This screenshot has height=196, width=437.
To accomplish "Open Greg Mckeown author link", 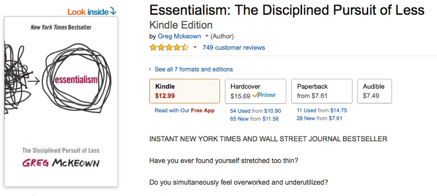I will pyautogui.click(x=179, y=36).
